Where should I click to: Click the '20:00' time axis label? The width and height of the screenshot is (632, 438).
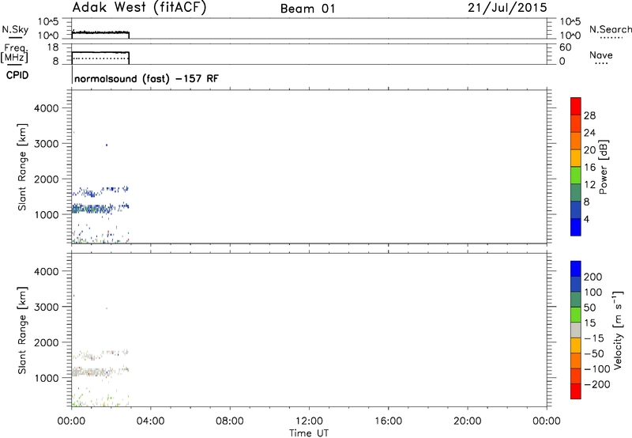coord(468,421)
